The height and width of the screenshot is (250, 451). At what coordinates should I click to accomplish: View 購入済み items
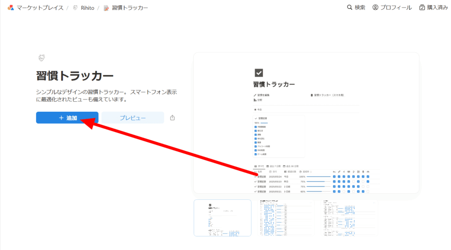[434, 7]
